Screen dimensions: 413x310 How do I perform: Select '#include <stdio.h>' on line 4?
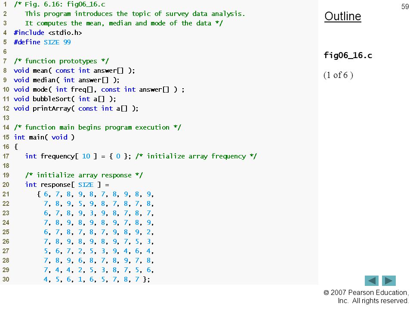(x=48, y=33)
